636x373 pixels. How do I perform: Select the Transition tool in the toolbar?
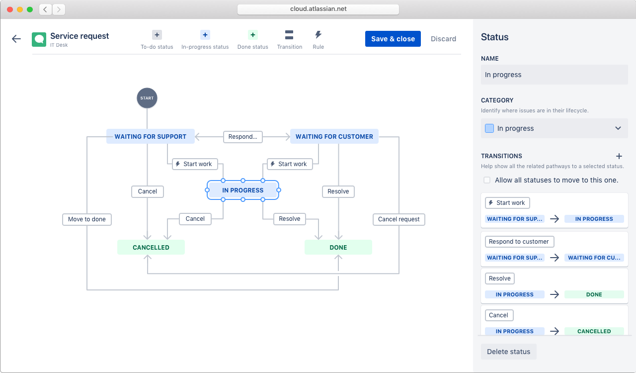tap(290, 35)
